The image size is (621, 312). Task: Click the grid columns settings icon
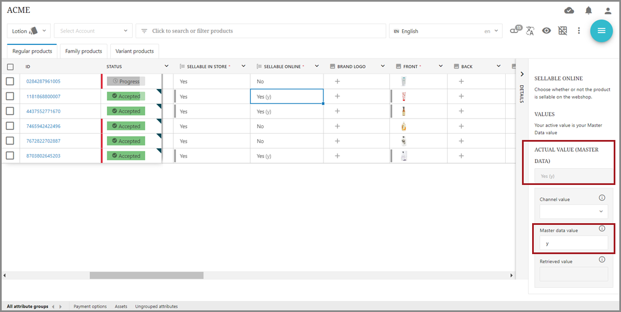coord(562,31)
